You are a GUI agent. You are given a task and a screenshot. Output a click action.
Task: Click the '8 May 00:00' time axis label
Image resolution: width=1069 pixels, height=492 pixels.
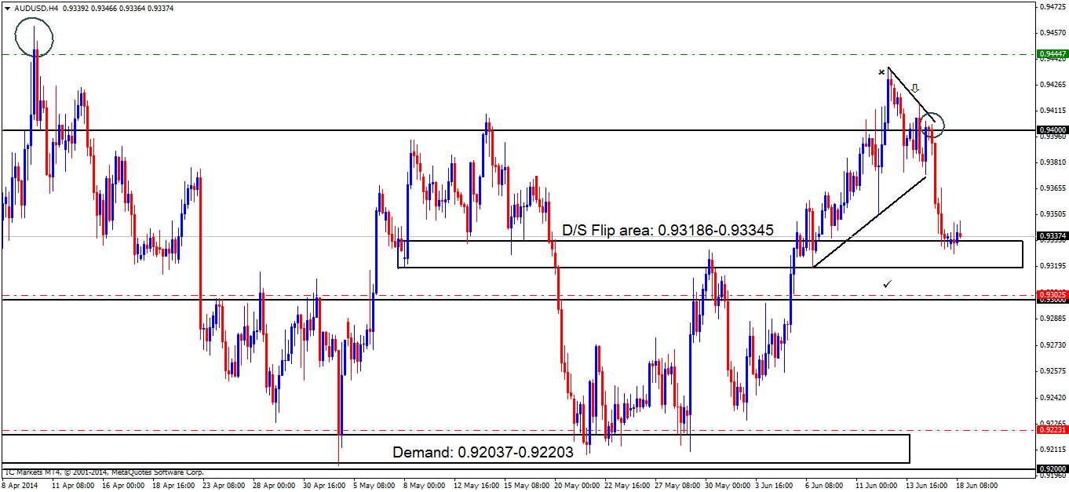[425, 486]
